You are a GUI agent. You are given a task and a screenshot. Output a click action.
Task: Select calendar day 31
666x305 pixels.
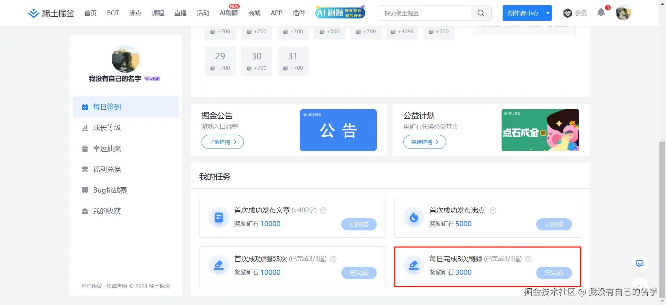tap(293, 61)
